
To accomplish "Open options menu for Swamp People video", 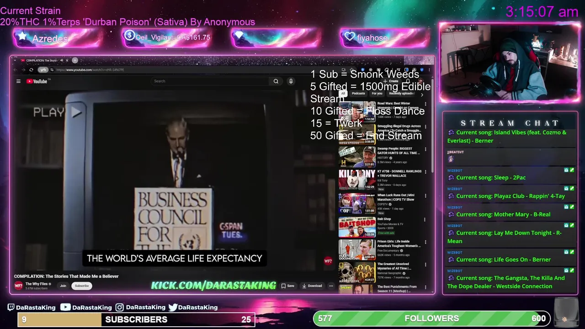I will tap(425, 149).
